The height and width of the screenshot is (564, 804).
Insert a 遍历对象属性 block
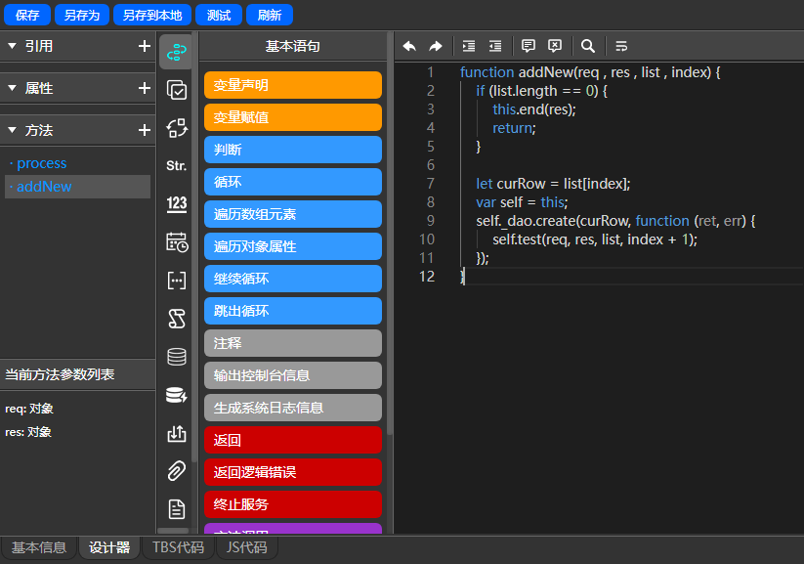(x=293, y=246)
